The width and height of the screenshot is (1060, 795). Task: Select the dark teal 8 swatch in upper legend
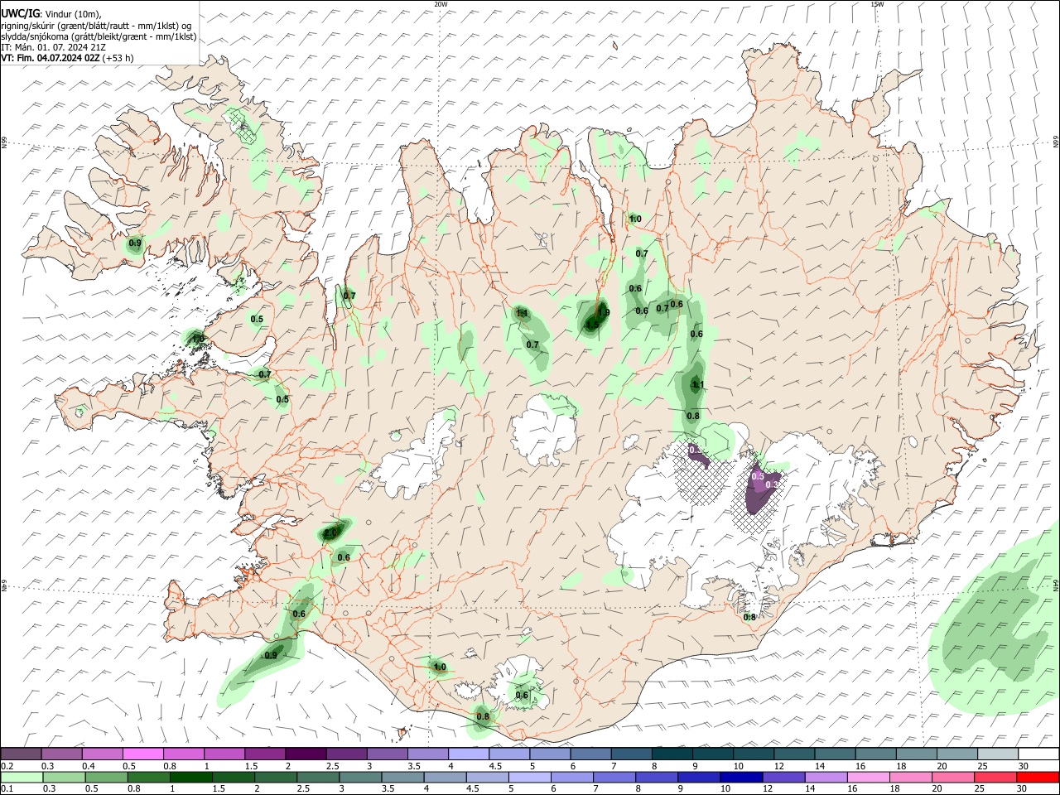tap(672, 754)
